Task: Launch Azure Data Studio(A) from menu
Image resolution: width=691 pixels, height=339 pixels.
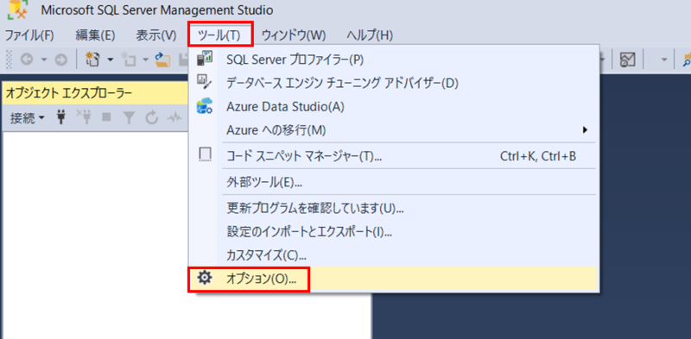Action: click(395, 107)
